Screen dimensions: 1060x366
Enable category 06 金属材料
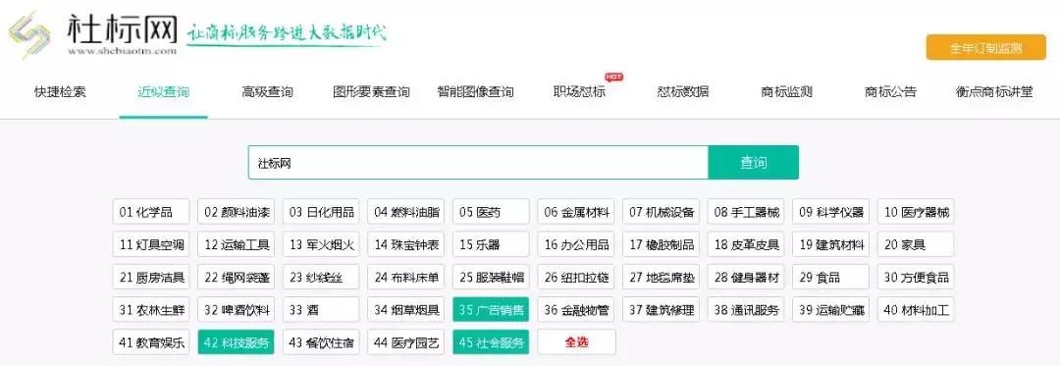click(x=576, y=212)
